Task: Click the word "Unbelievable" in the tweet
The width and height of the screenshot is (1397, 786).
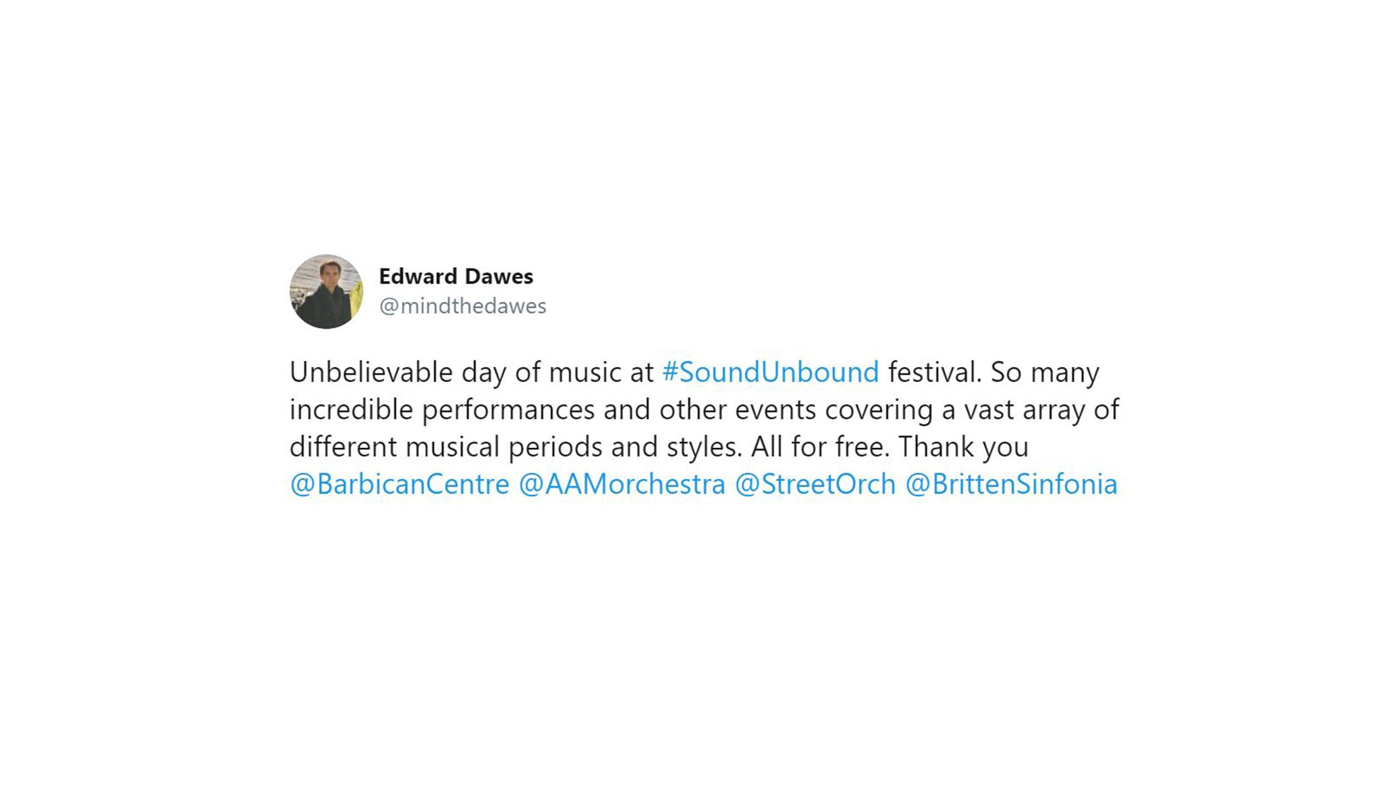Action: point(371,372)
